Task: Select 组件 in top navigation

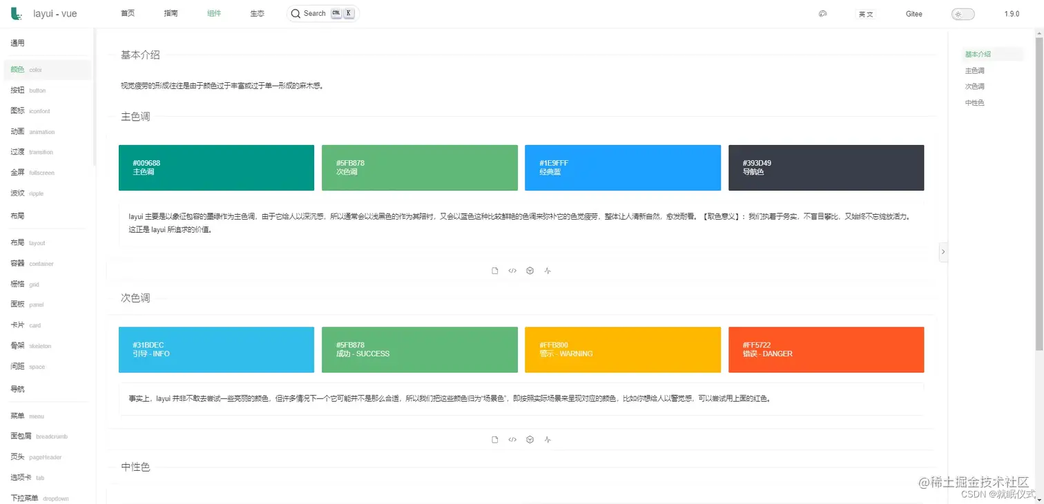Action: click(214, 14)
